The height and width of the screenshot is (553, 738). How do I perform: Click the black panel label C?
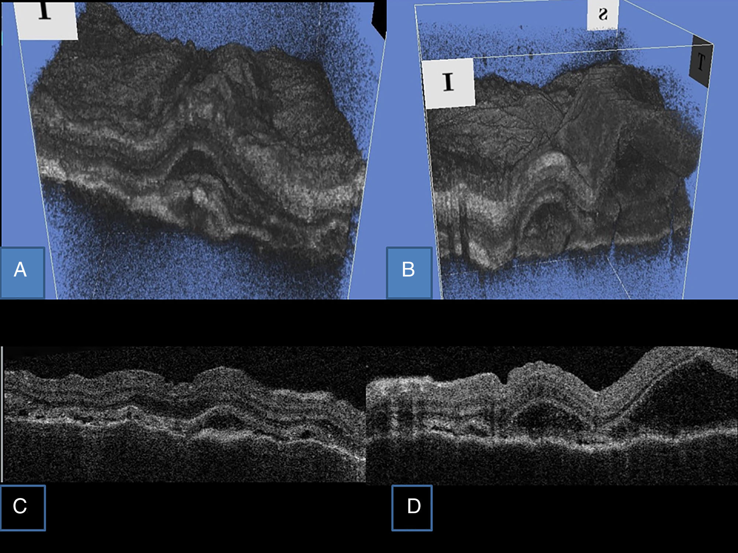(22, 508)
